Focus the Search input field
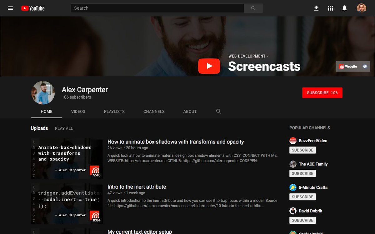The width and height of the screenshot is (375, 234). tap(157, 8)
